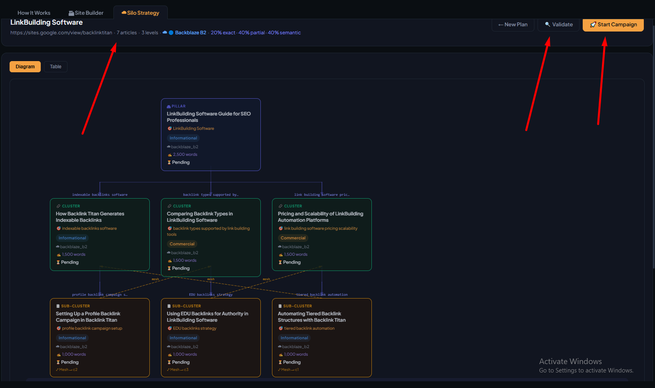Click word-count icon in Automating Tiered Backlink card
The image size is (655, 388).
pos(281,355)
